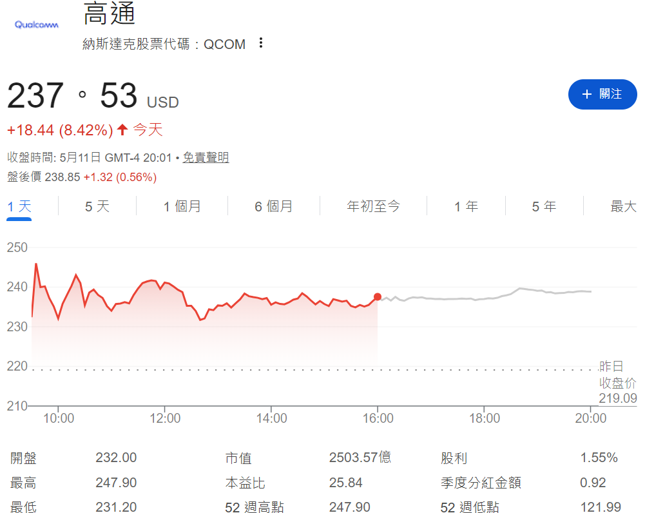Click the 220 price axis label

(17, 366)
